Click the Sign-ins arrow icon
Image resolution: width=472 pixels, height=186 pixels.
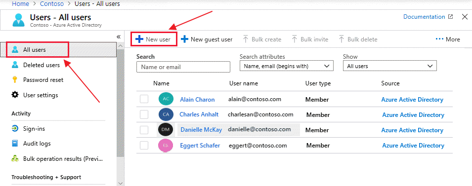pos(15,129)
